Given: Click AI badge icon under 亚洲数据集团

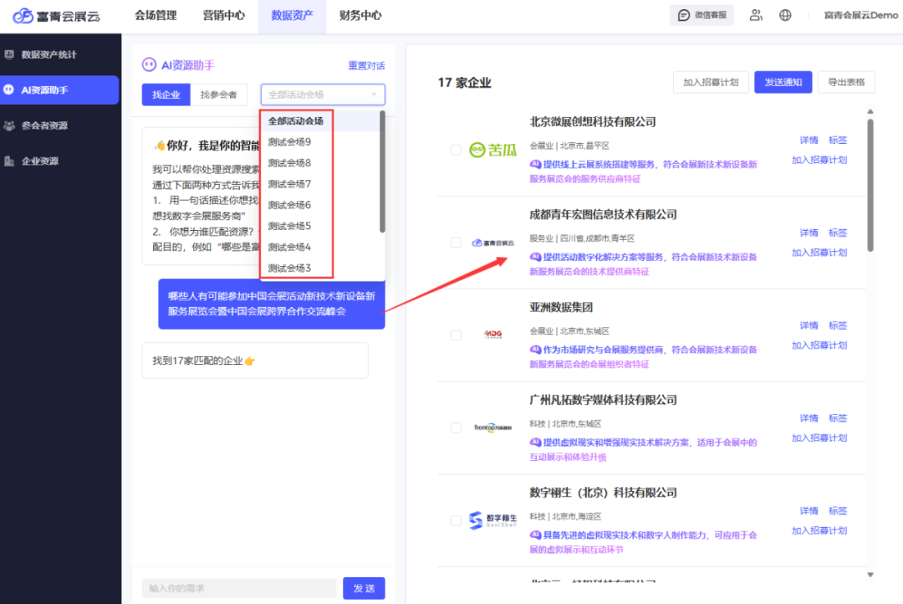Looking at the screenshot, I should [536, 349].
